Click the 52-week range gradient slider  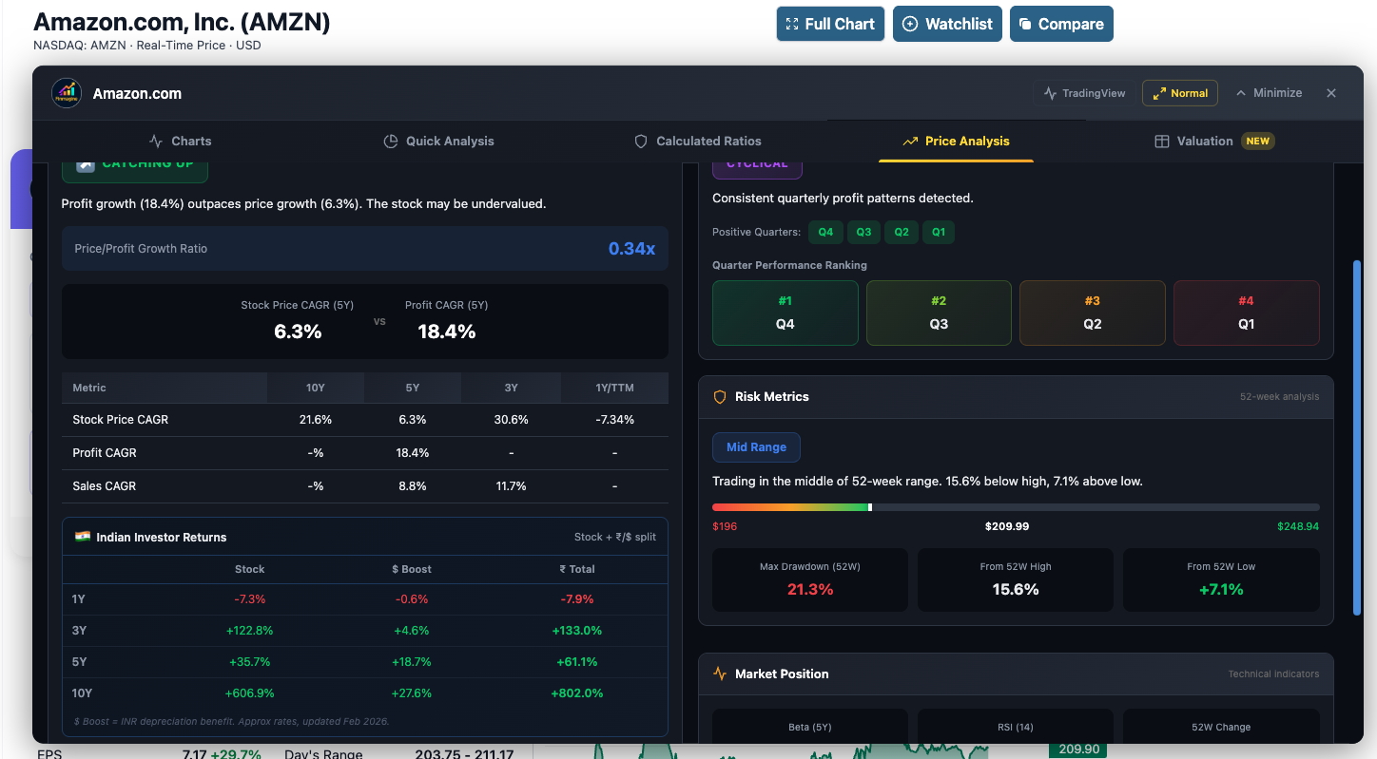pyautogui.click(x=1015, y=506)
